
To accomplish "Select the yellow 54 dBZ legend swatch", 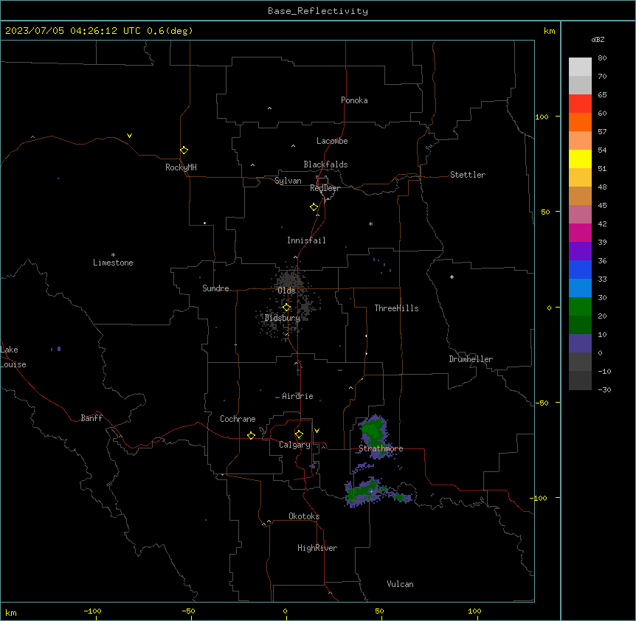I will [580, 159].
